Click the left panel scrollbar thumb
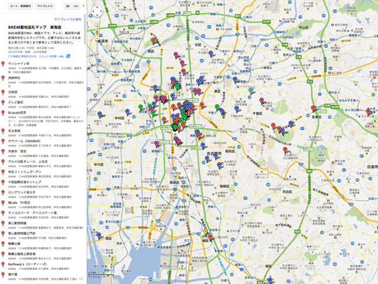This screenshot has height=284, width=378. [85, 29]
